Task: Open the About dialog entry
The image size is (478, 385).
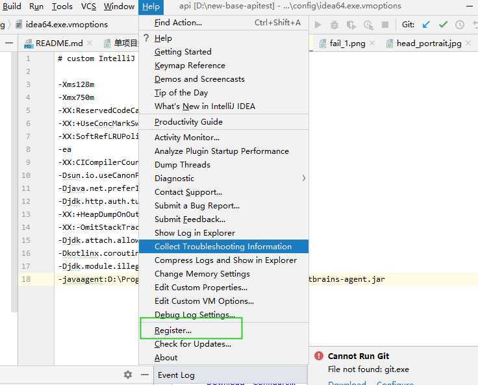Action: [x=223, y=358]
